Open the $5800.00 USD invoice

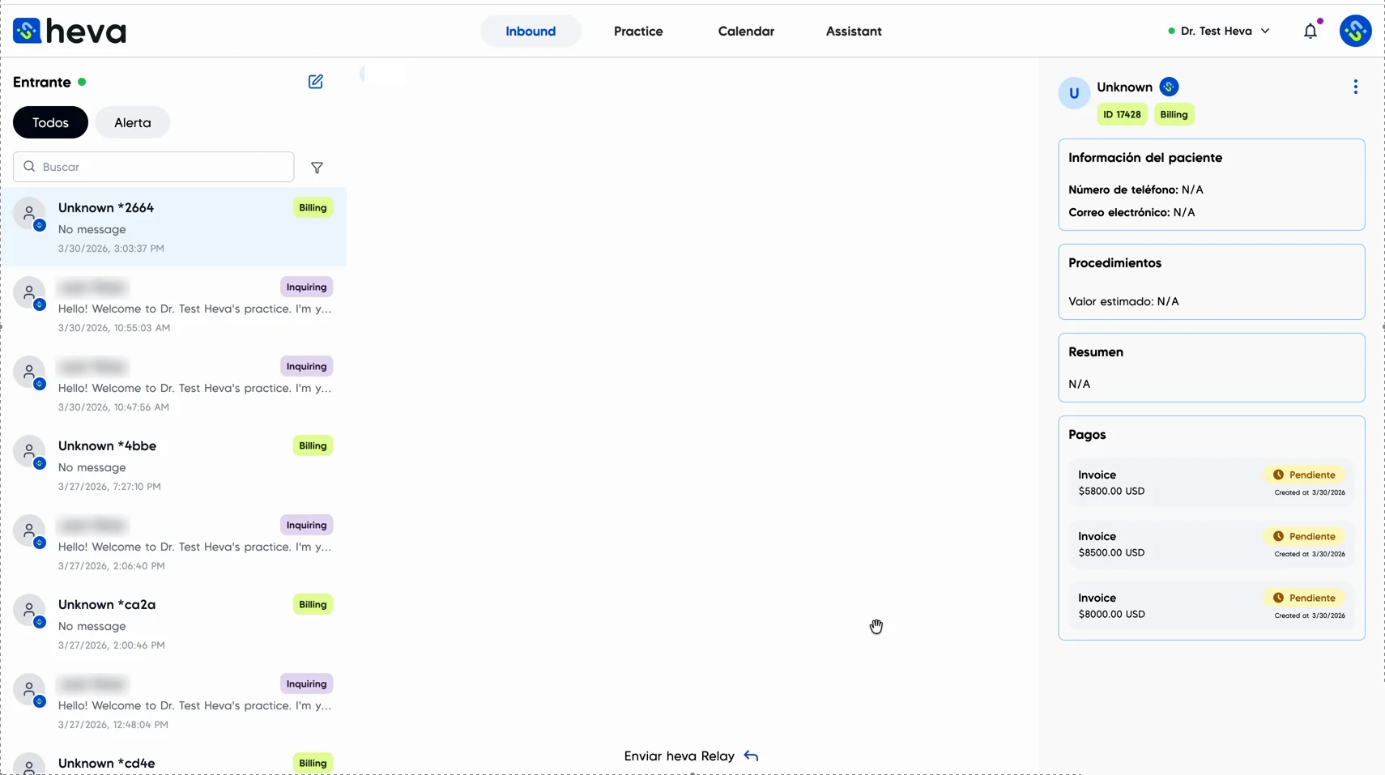1211,483
